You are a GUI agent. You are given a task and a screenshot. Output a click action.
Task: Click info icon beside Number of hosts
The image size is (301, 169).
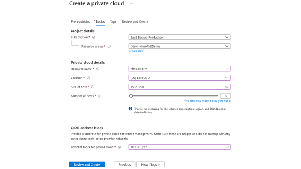(100, 96)
